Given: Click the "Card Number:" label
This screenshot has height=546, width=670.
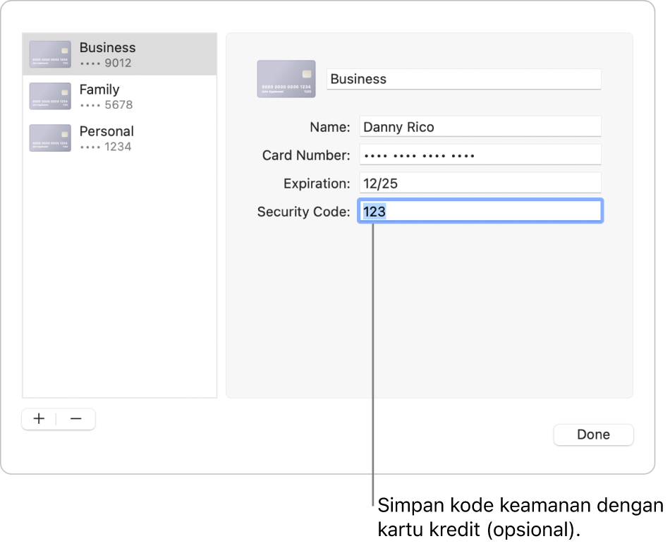Looking at the screenshot, I should (x=306, y=155).
